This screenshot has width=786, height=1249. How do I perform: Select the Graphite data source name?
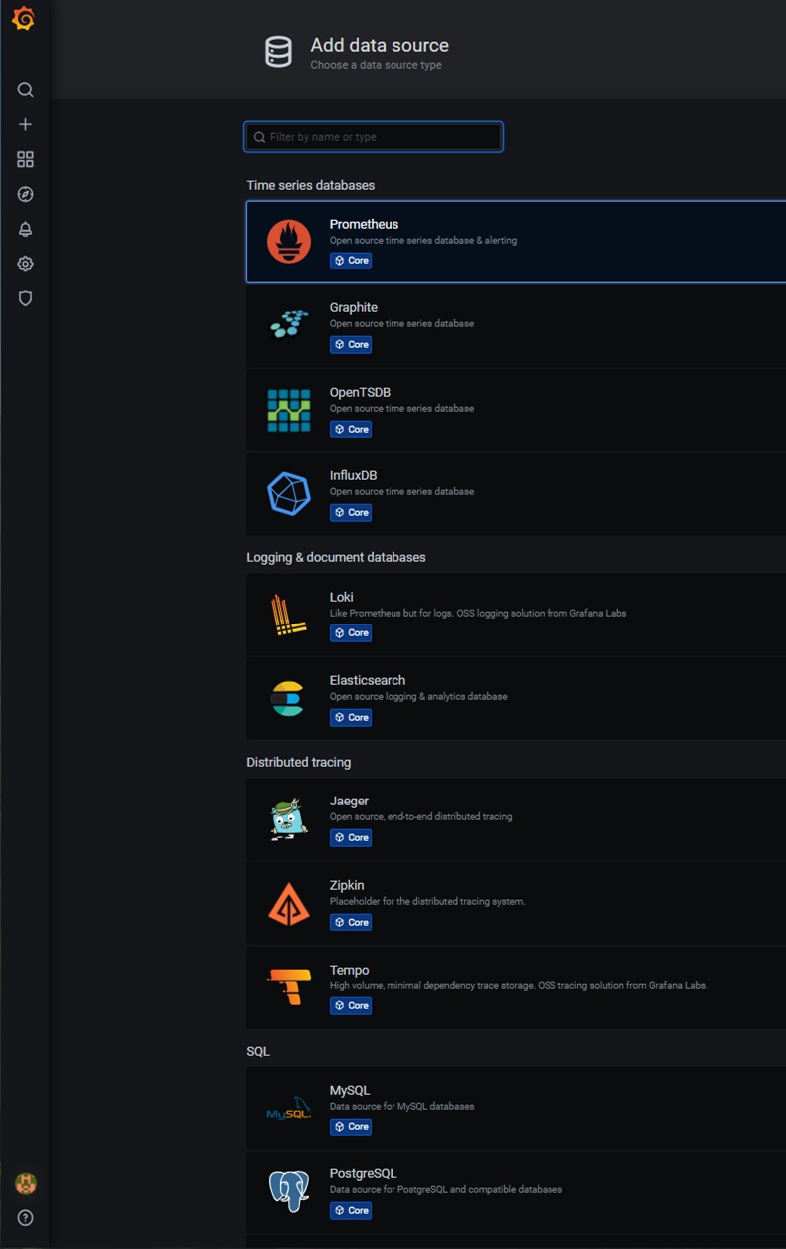tap(354, 308)
